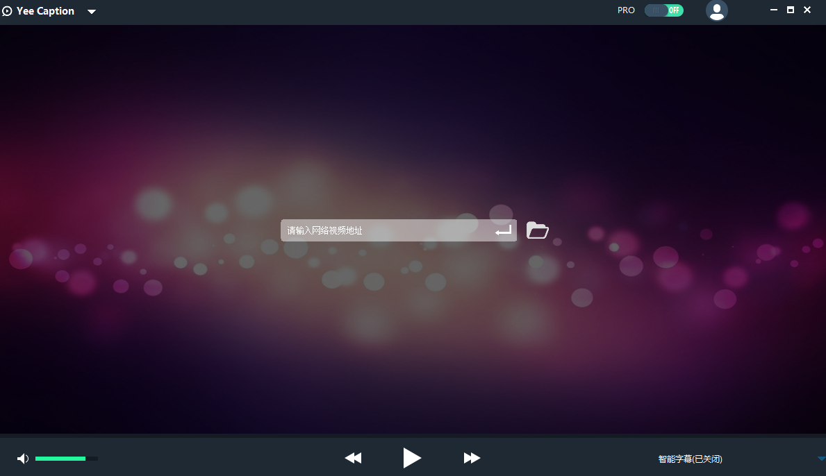Image resolution: width=826 pixels, height=476 pixels.
Task: Expand the blue arrow at the bottom right
Action: [x=821, y=459]
